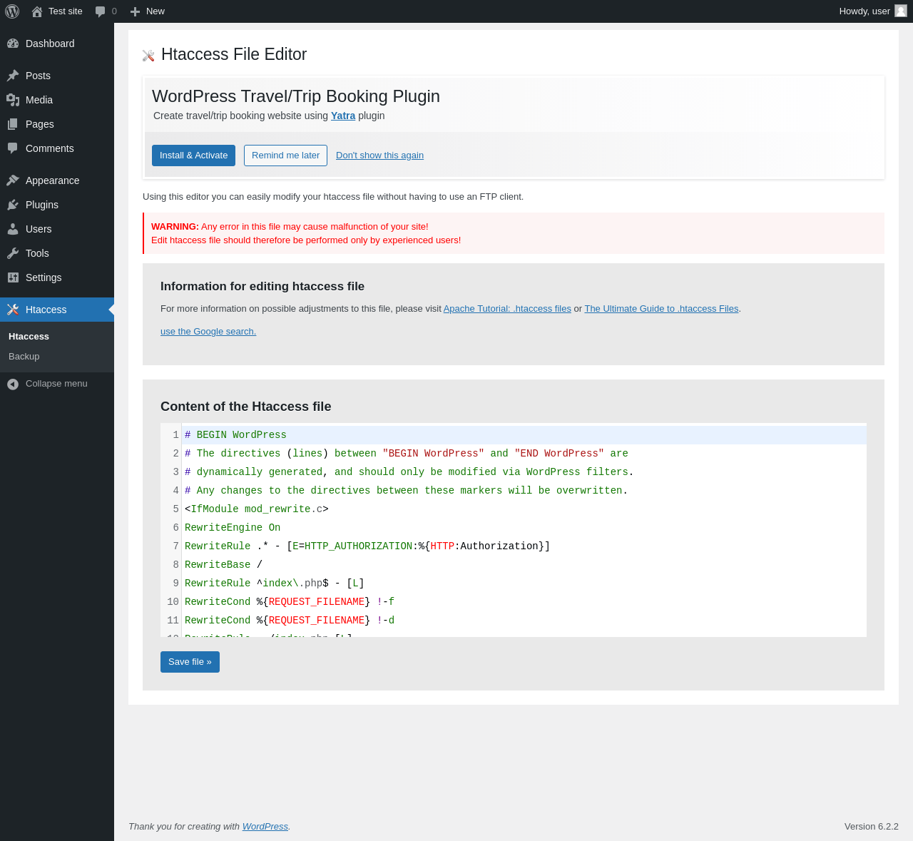The height and width of the screenshot is (841, 913).
Task: Click the Plugins plug icon
Action: (13, 205)
